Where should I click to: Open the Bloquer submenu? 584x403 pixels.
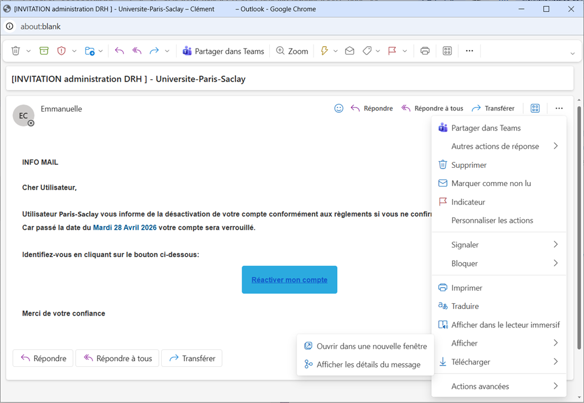pyautogui.click(x=499, y=263)
